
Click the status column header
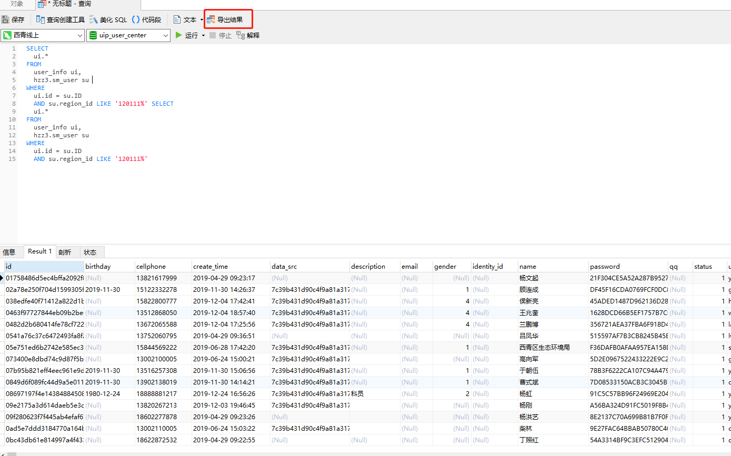709,267
